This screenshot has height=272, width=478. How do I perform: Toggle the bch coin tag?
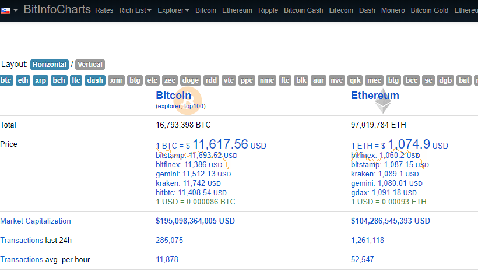[59, 80]
